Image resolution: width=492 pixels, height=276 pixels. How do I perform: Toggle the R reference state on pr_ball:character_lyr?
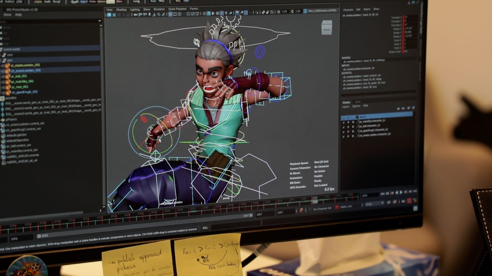point(353,126)
